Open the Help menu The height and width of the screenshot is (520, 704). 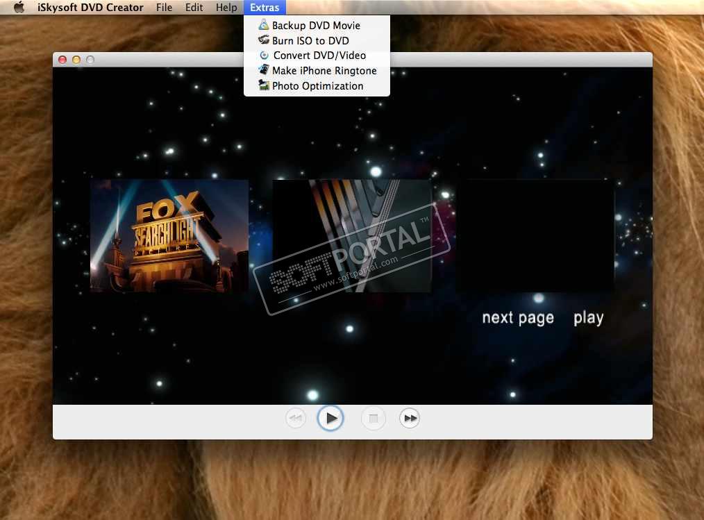coord(226,7)
